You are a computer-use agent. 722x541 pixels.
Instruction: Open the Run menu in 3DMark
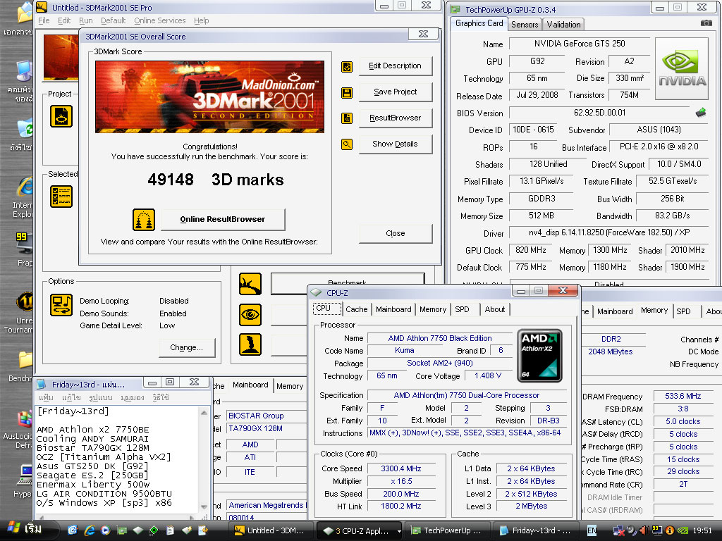[x=85, y=21]
